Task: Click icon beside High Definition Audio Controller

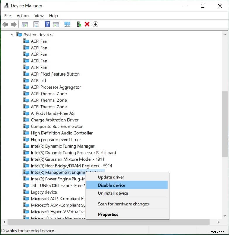Action: click(26, 133)
